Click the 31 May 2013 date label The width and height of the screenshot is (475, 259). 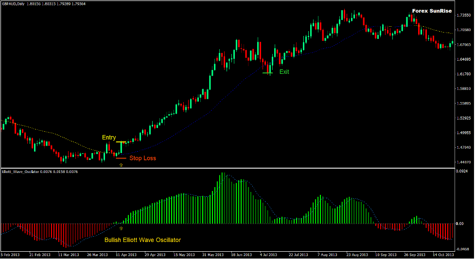point(213,255)
